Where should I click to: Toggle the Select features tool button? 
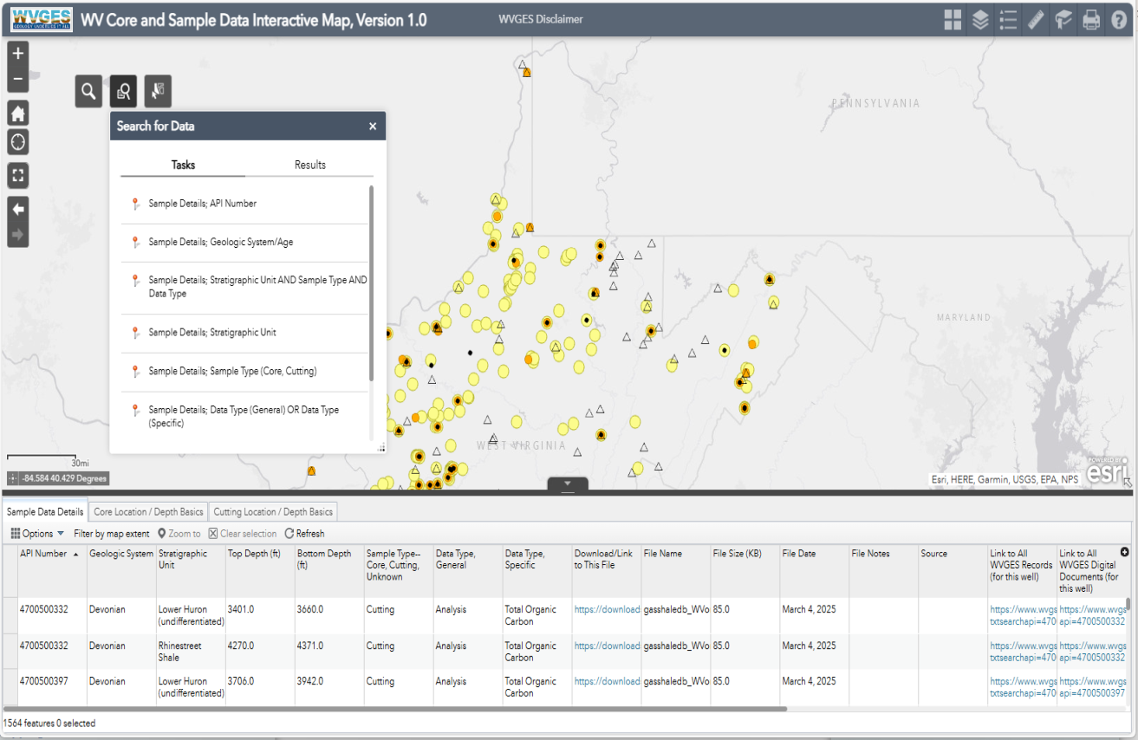pyautogui.click(x=158, y=91)
